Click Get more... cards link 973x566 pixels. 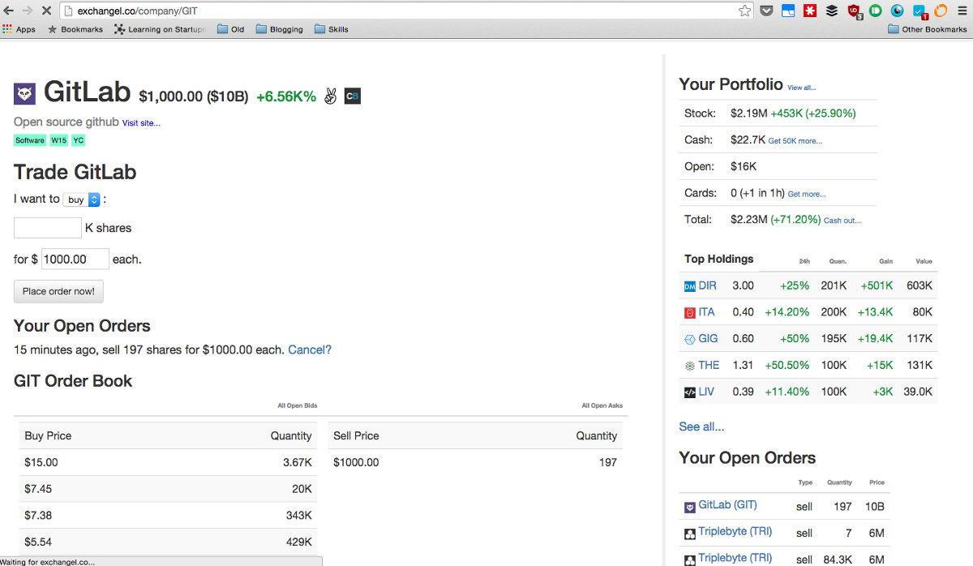tap(807, 195)
